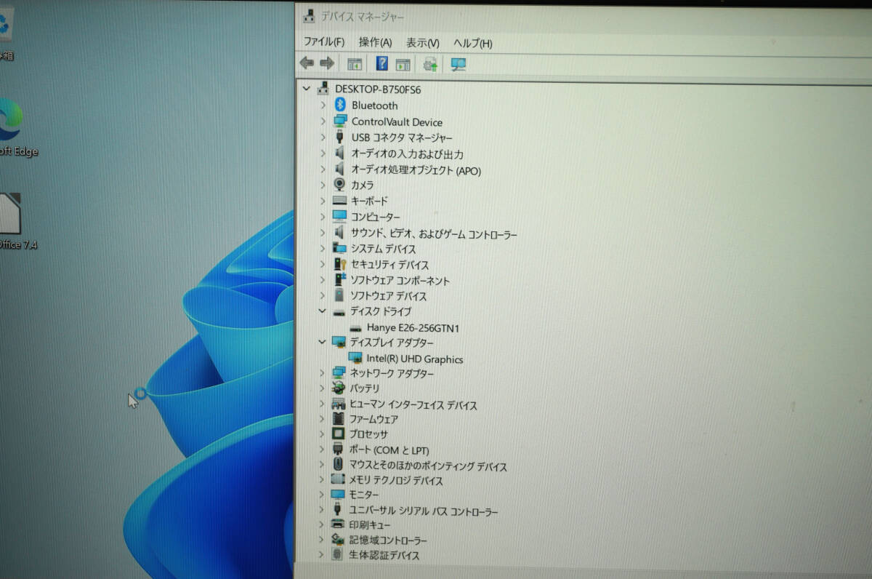Click the ControlVault Device icon
Image resolution: width=872 pixels, height=579 pixels.
click(x=339, y=121)
